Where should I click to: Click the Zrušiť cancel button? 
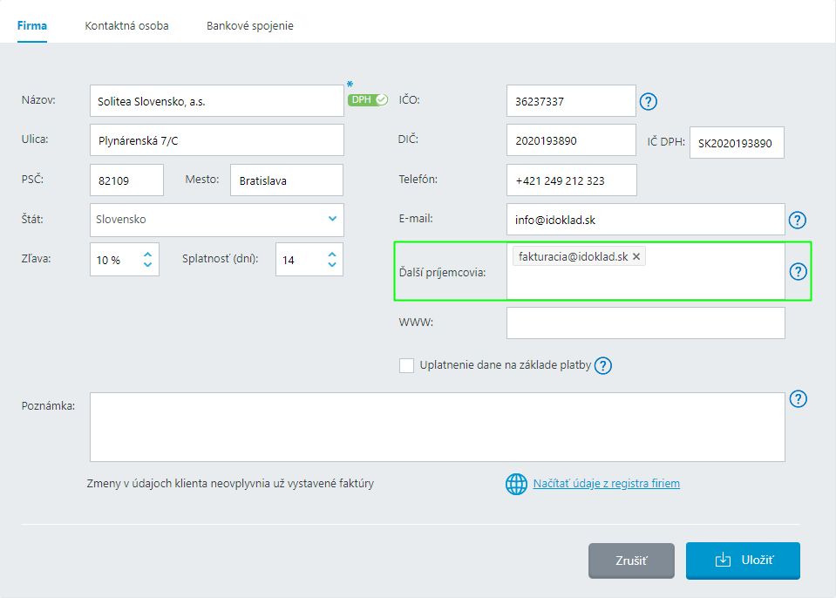click(x=630, y=561)
